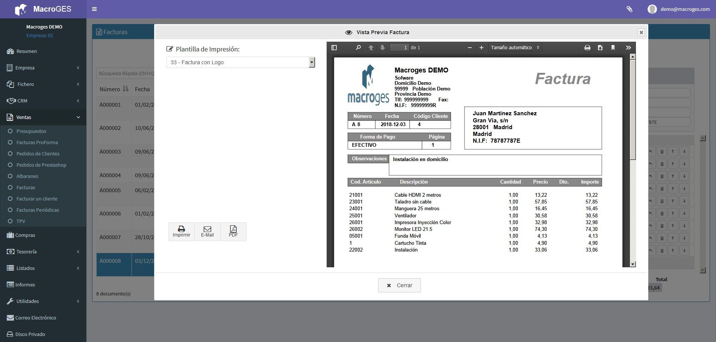Click the PDF page number field

point(399,48)
